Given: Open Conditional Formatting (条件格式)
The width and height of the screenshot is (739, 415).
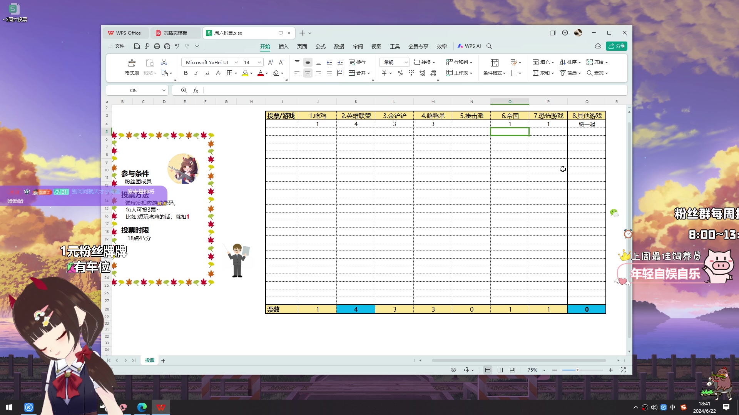Looking at the screenshot, I should (x=495, y=67).
